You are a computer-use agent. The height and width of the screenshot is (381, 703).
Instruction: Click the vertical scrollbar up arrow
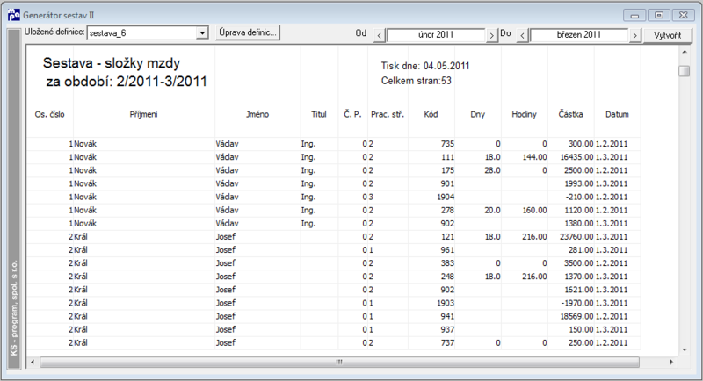click(685, 52)
